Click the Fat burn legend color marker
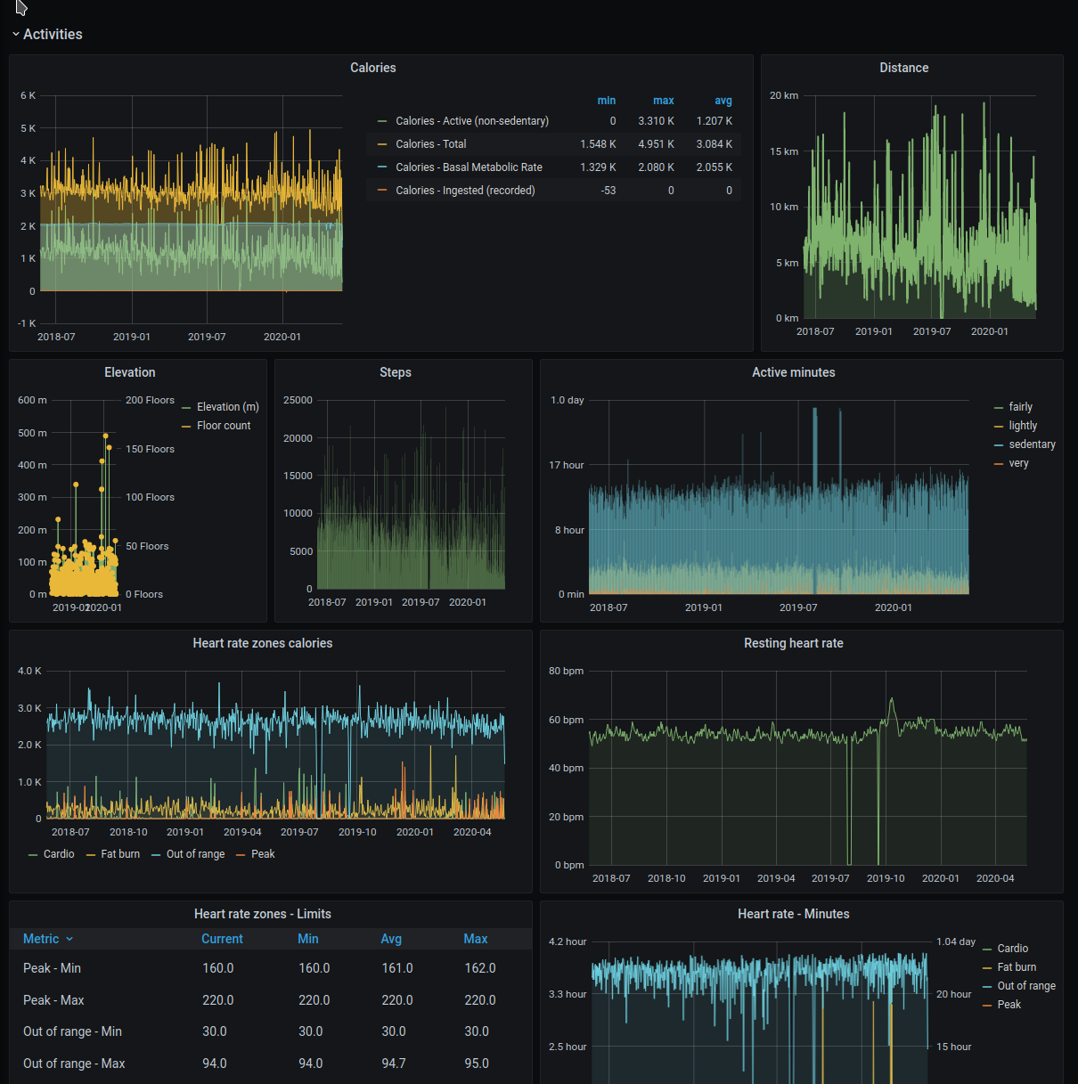The width and height of the screenshot is (1078, 1084). pos(89,853)
